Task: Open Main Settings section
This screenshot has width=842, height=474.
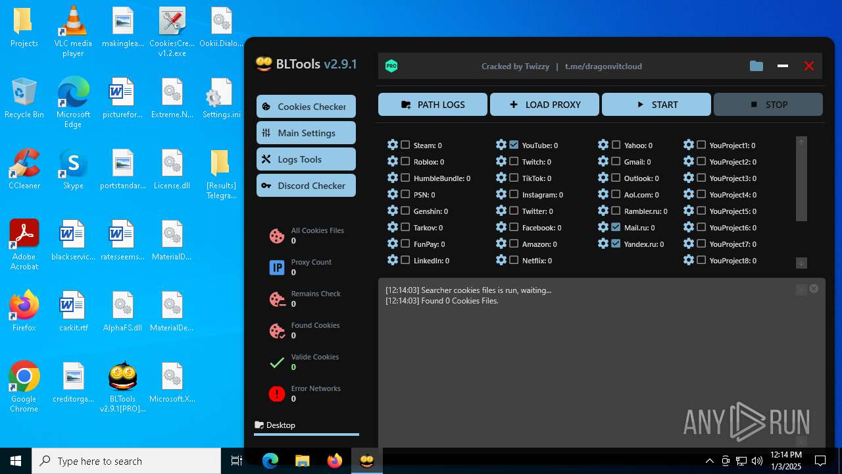Action: pyautogui.click(x=306, y=132)
